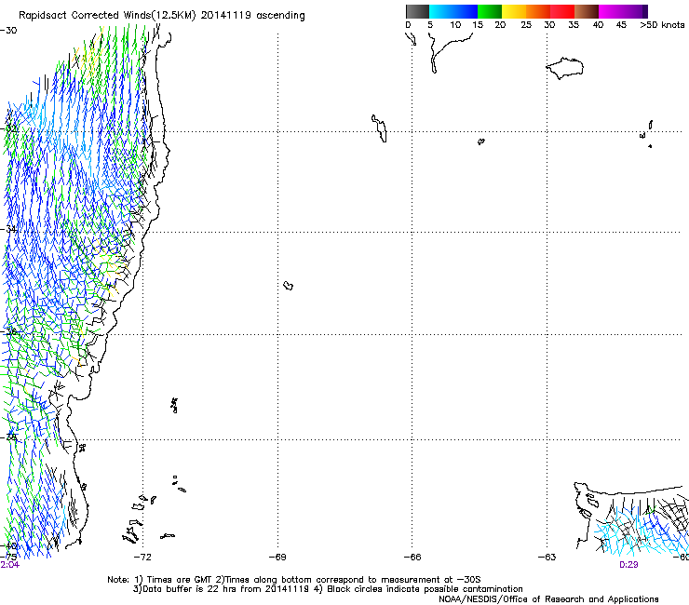Image resolution: width=689 pixels, height=605 pixels.
Task: Click the purple '2:04' swath time label
Action: 9,565
